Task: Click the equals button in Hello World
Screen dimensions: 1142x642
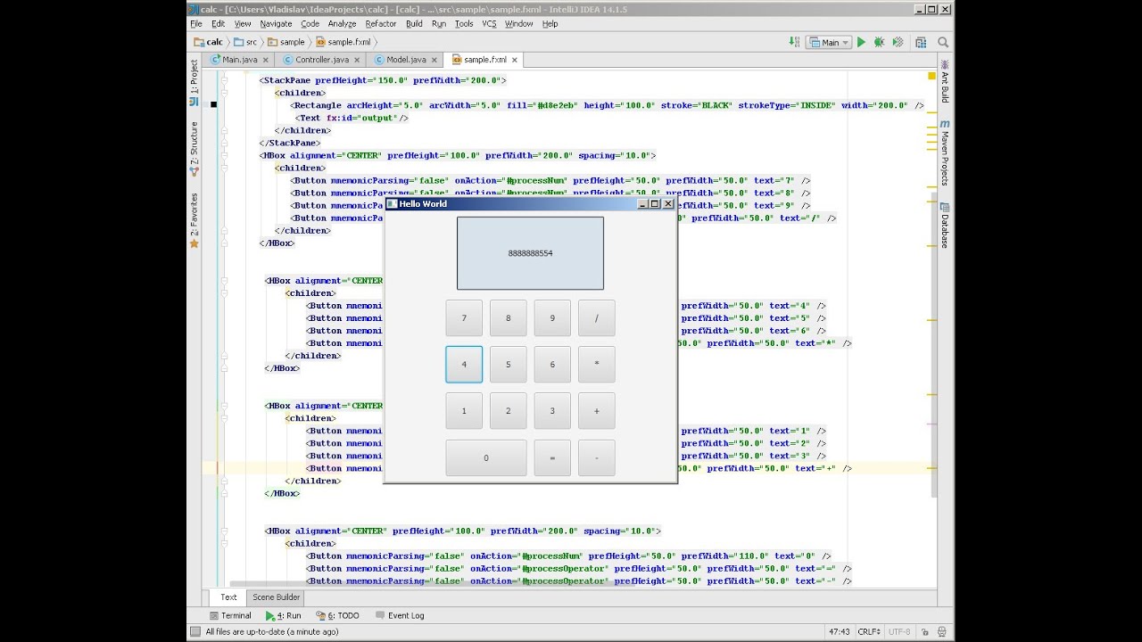Action: pos(552,458)
